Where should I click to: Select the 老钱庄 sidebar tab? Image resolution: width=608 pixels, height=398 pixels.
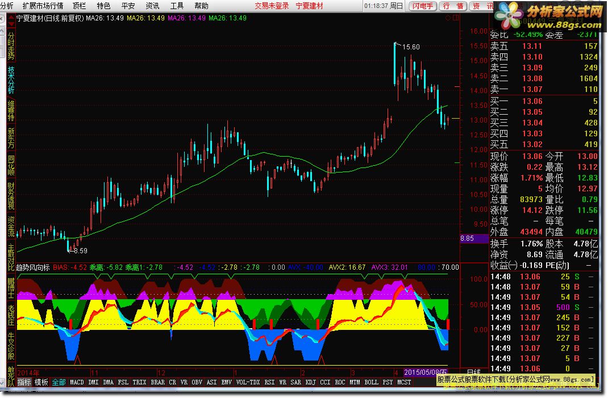[11, 315]
